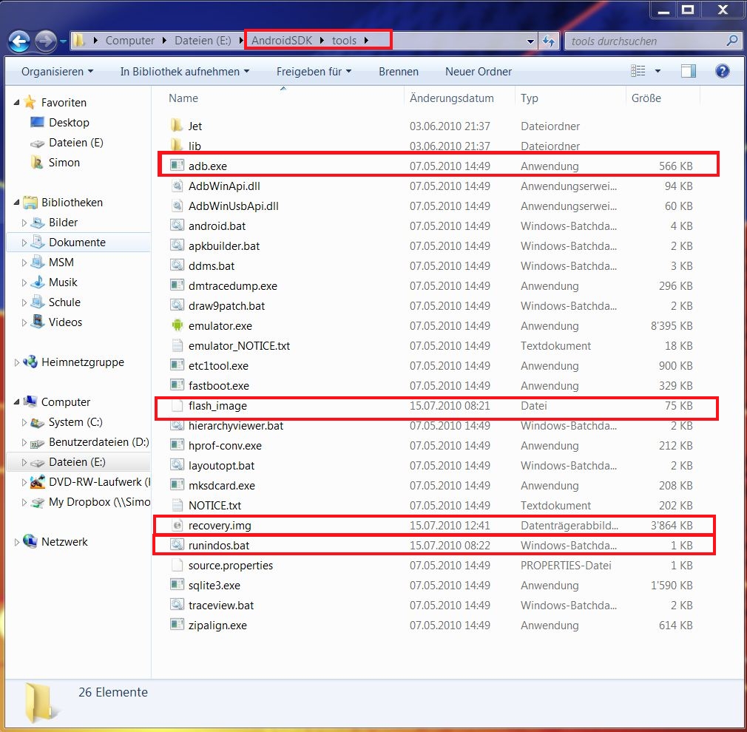
Task: Select the hierarchyviewer.bat file name
Action: pyautogui.click(x=236, y=426)
